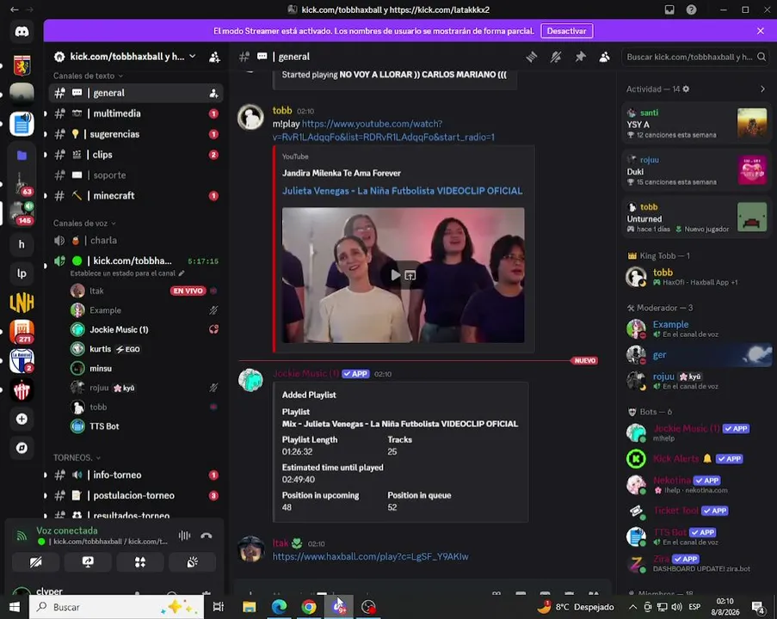
Task: Open Explore servers compass icon
Action: click(x=22, y=448)
